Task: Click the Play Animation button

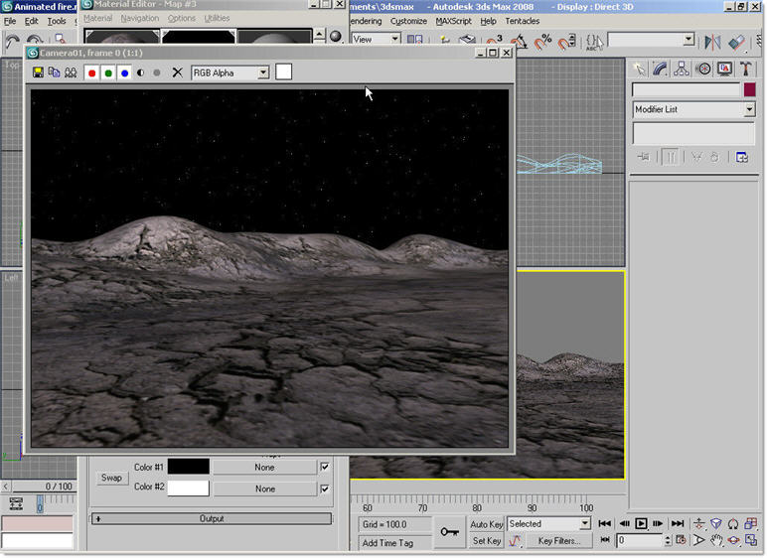Action: pyautogui.click(x=641, y=523)
